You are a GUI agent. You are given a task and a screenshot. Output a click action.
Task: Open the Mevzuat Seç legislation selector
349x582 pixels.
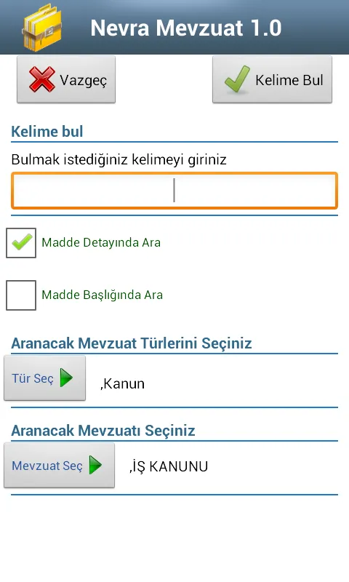pyautogui.click(x=60, y=465)
